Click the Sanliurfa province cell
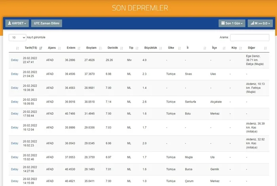The image size is (277, 186). pos(190,102)
